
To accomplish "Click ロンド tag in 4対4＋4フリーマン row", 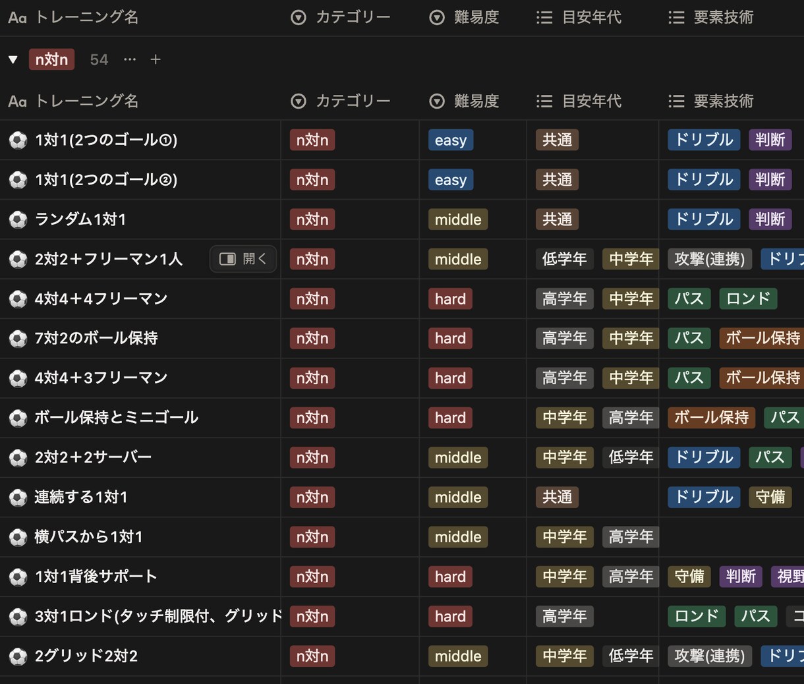I will [748, 299].
